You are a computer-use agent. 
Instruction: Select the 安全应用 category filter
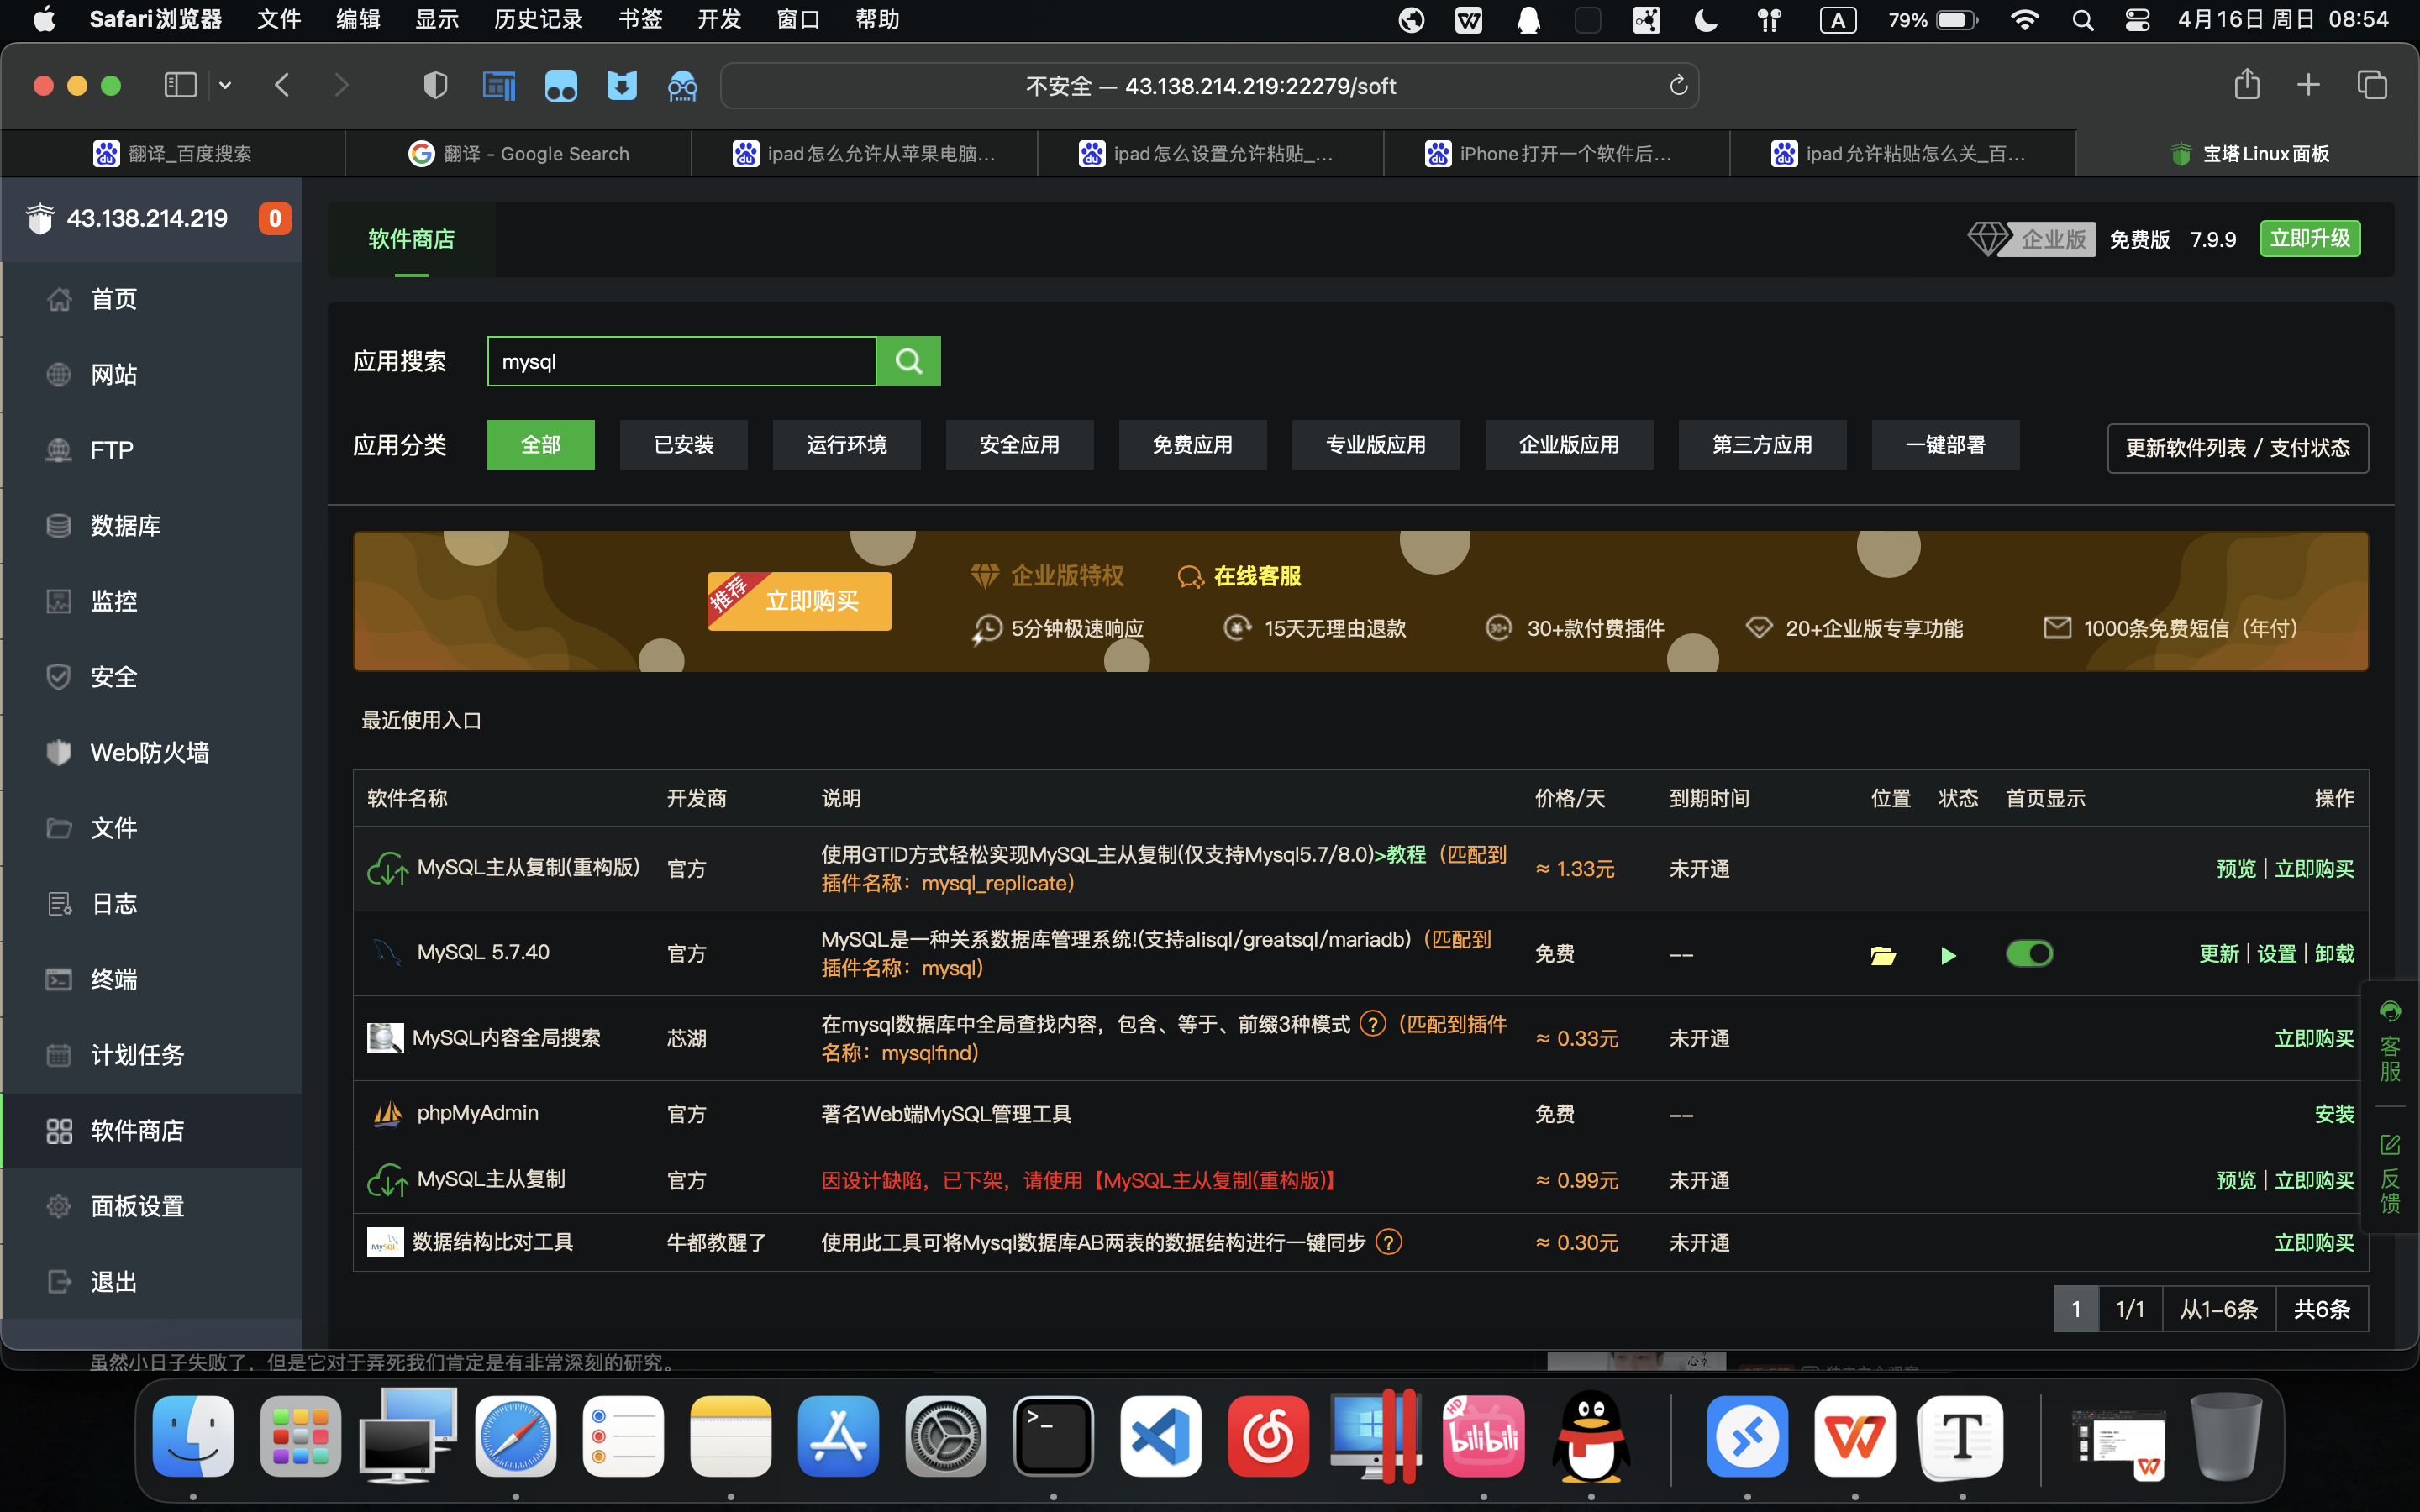(1020, 445)
